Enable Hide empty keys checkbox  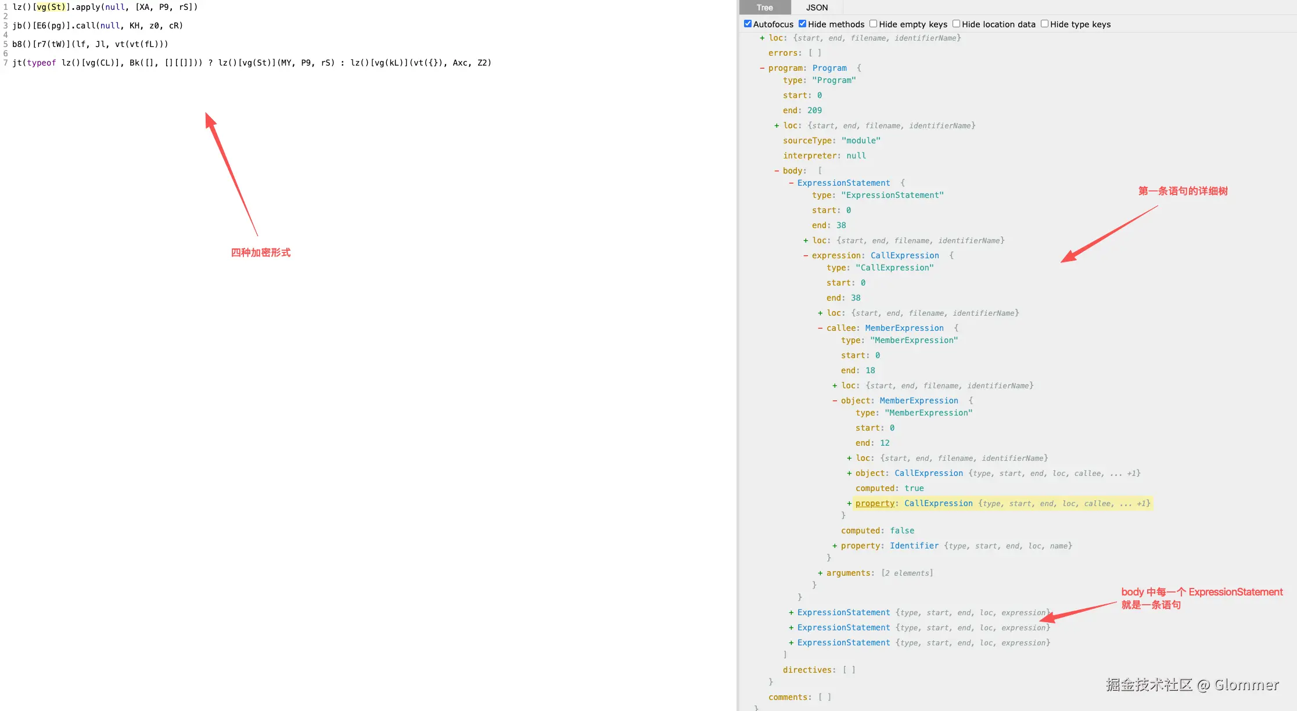coord(873,24)
